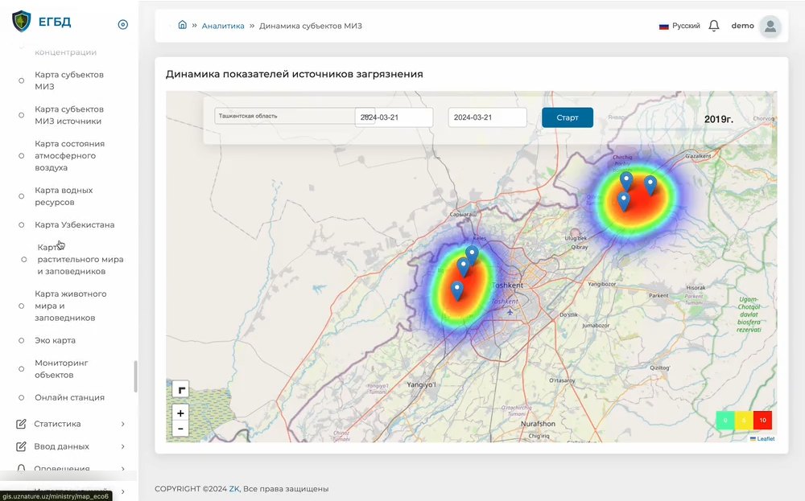Toggle the sidebar collapse circle icon
The width and height of the screenshot is (805, 501).
click(x=122, y=24)
